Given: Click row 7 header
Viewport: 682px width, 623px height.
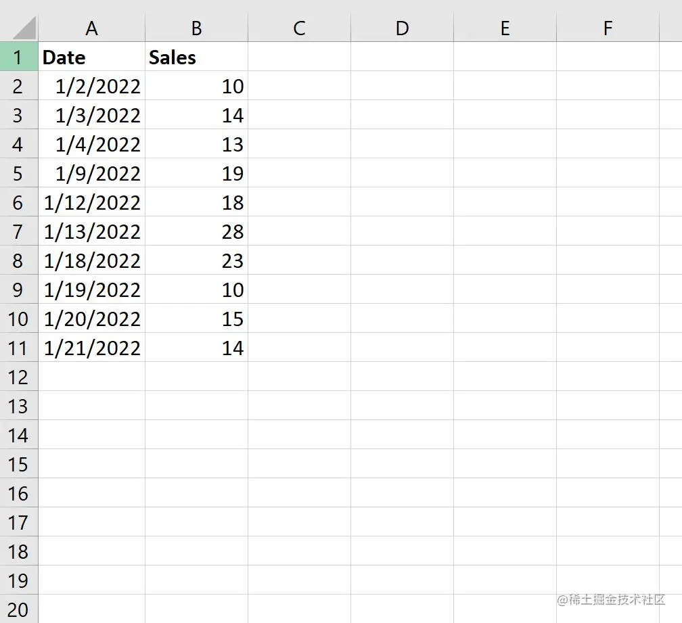Looking at the screenshot, I should point(18,232).
